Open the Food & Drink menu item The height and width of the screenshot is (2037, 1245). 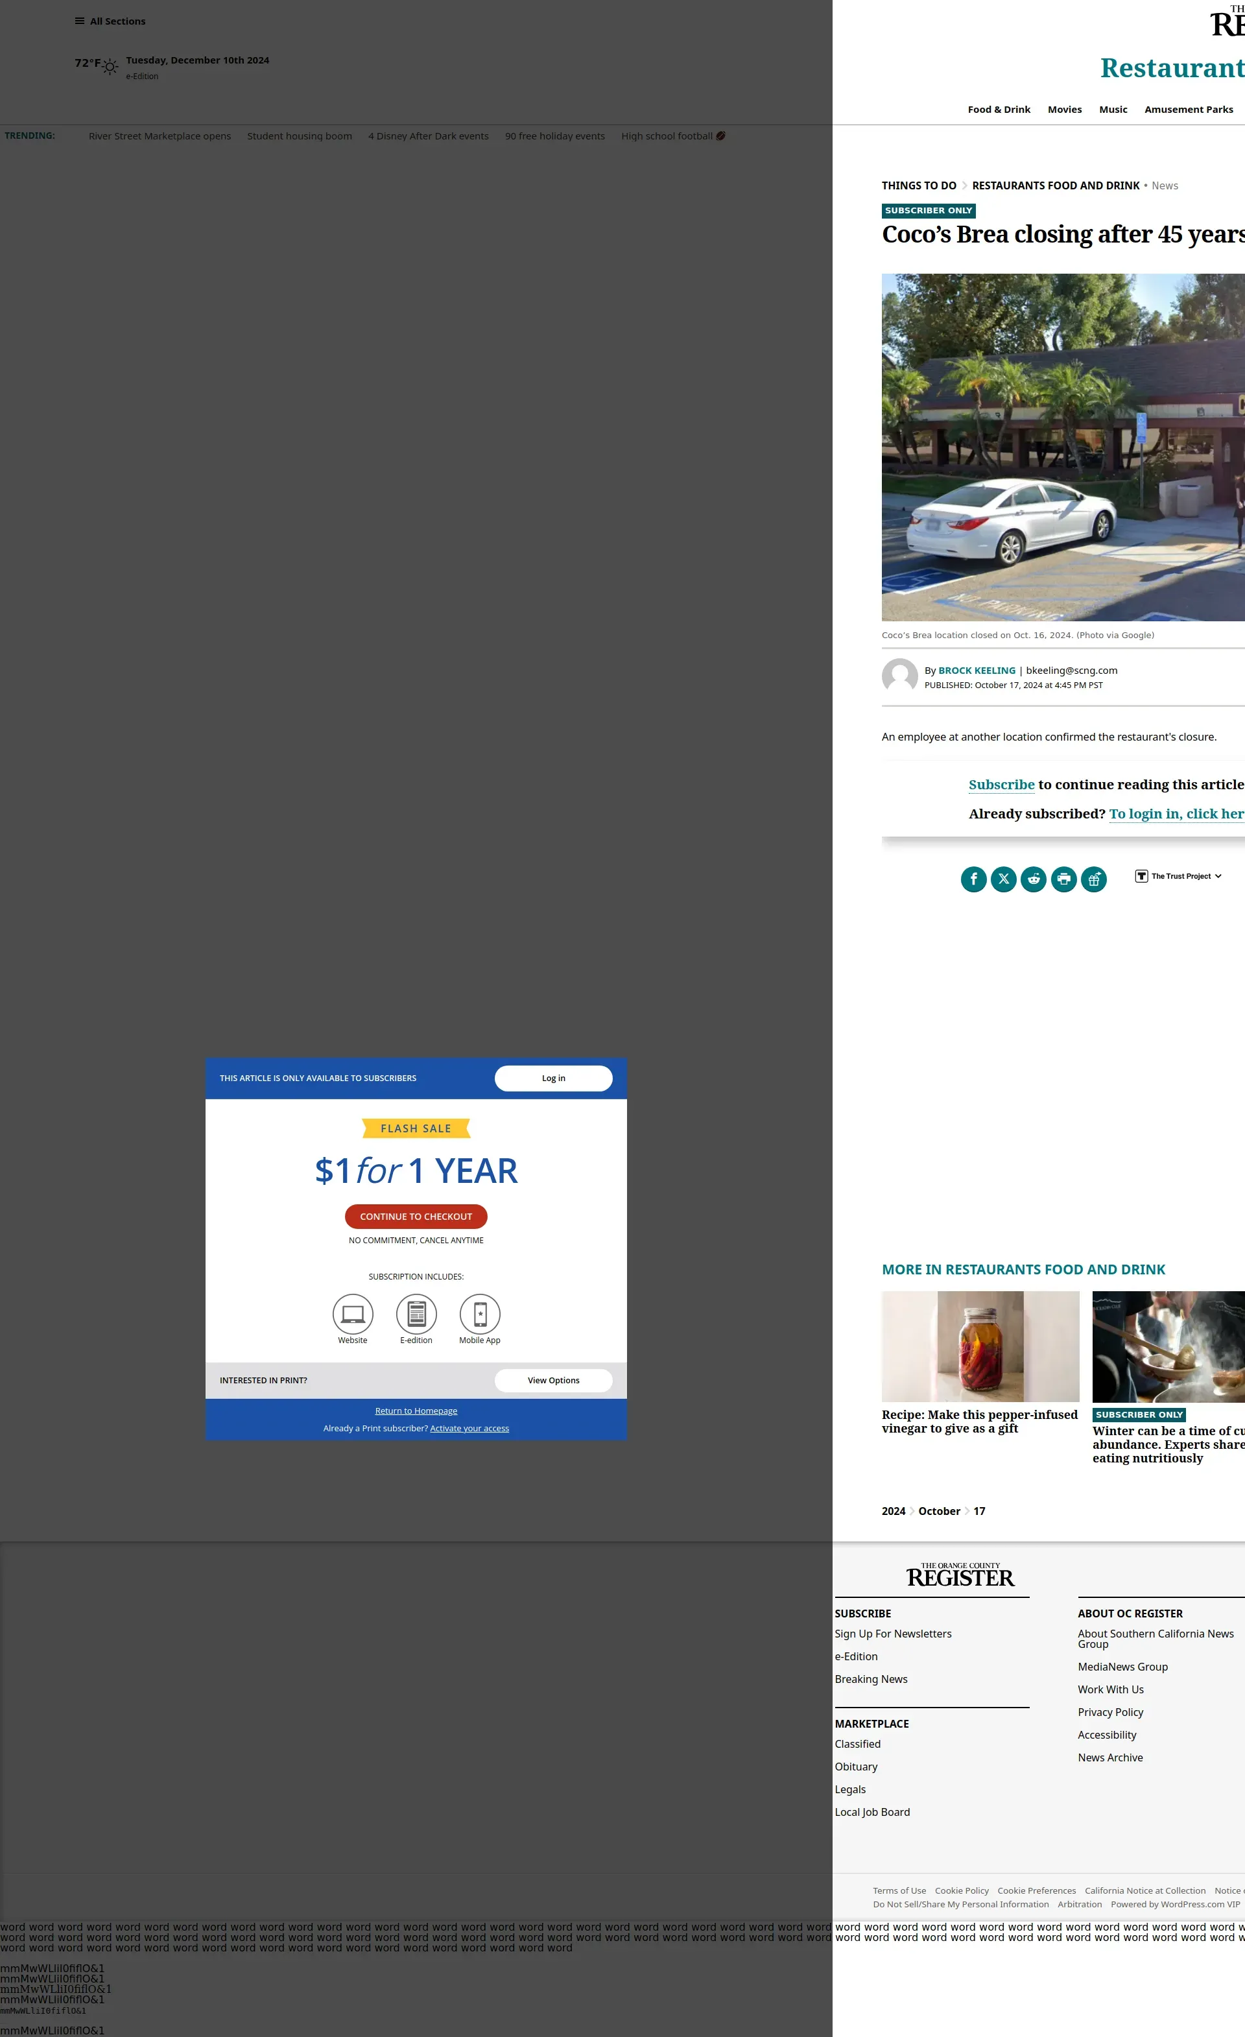point(999,110)
